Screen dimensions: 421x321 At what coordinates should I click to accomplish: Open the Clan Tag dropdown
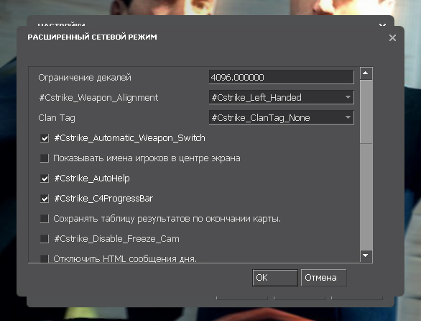(x=282, y=117)
